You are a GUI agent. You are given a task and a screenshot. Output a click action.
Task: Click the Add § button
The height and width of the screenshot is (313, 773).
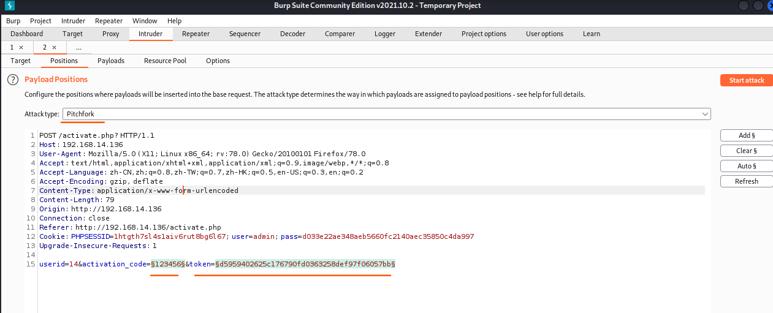pos(747,135)
